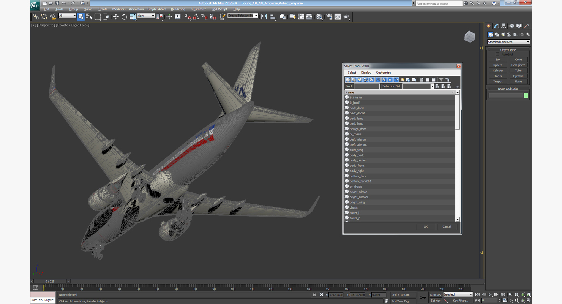Open Key Filters button

coord(461,301)
